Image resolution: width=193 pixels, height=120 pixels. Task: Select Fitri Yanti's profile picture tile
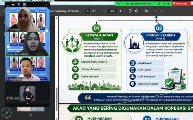coord(27,93)
